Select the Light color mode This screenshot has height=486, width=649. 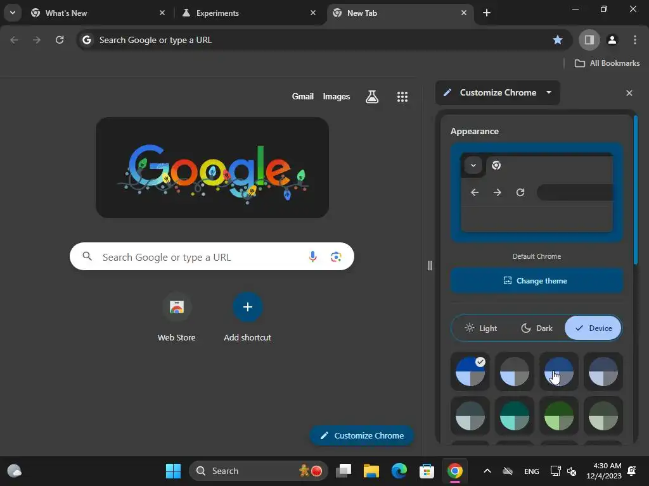(481, 328)
